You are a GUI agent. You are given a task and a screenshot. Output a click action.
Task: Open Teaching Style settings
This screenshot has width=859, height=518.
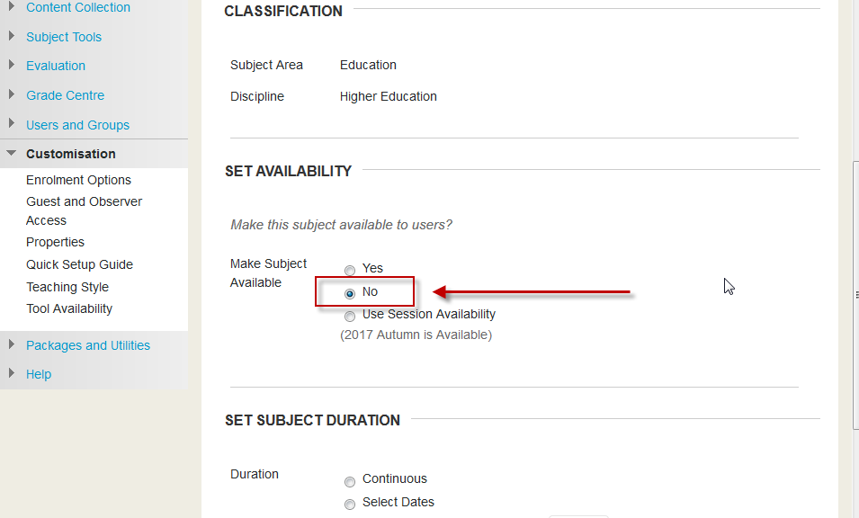click(x=67, y=287)
